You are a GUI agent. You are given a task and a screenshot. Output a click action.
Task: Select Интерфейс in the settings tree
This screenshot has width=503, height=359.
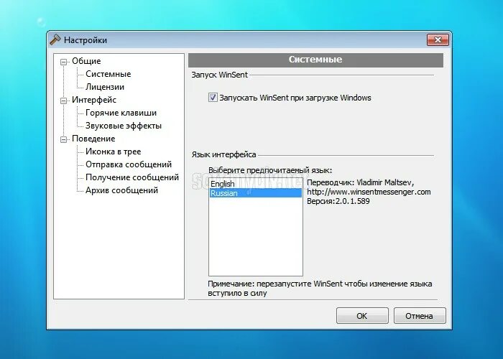tap(94, 100)
